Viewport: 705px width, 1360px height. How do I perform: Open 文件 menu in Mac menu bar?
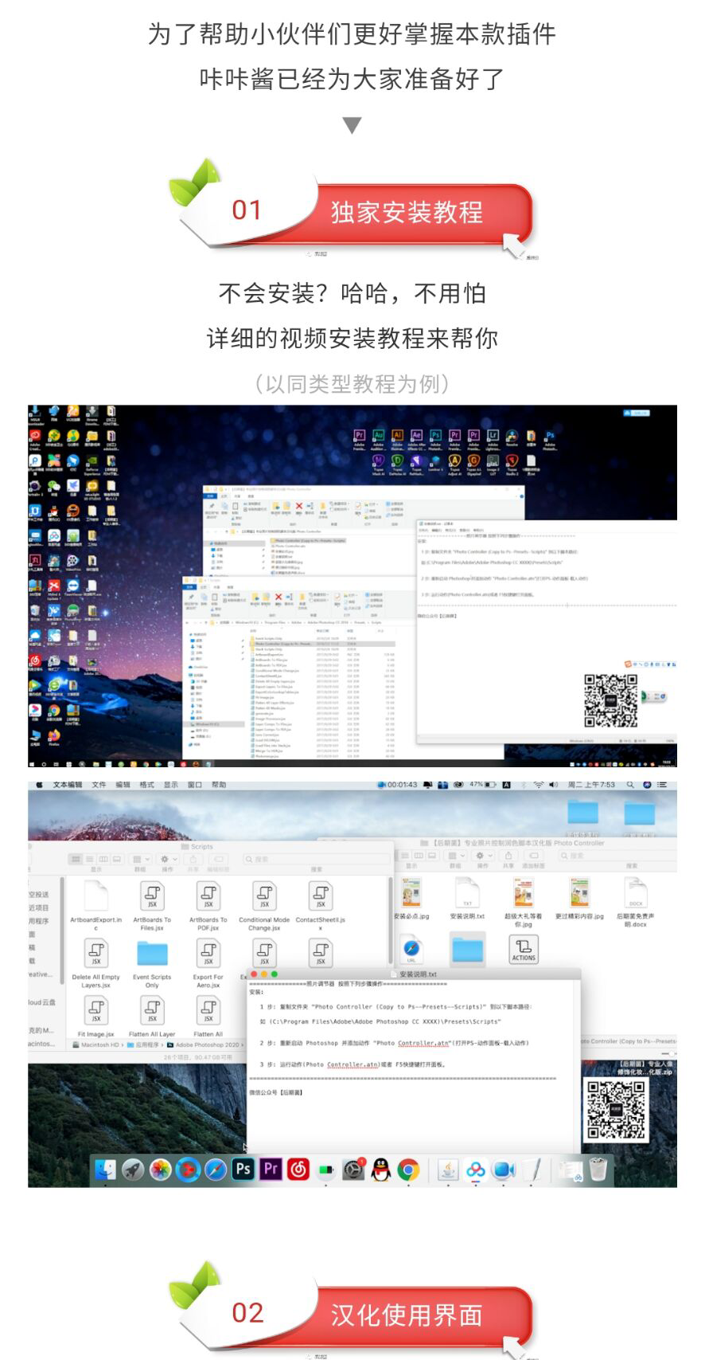(99, 785)
